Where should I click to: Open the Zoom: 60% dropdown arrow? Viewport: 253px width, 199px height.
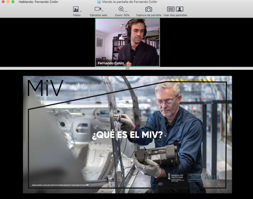[126, 11]
